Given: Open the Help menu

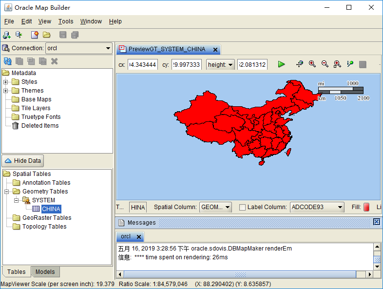Looking at the screenshot, I should [115, 21].
